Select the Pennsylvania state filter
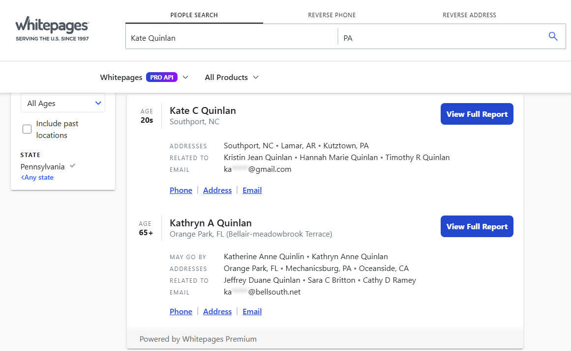The image size is (571, 351). (x=43, y=167)
